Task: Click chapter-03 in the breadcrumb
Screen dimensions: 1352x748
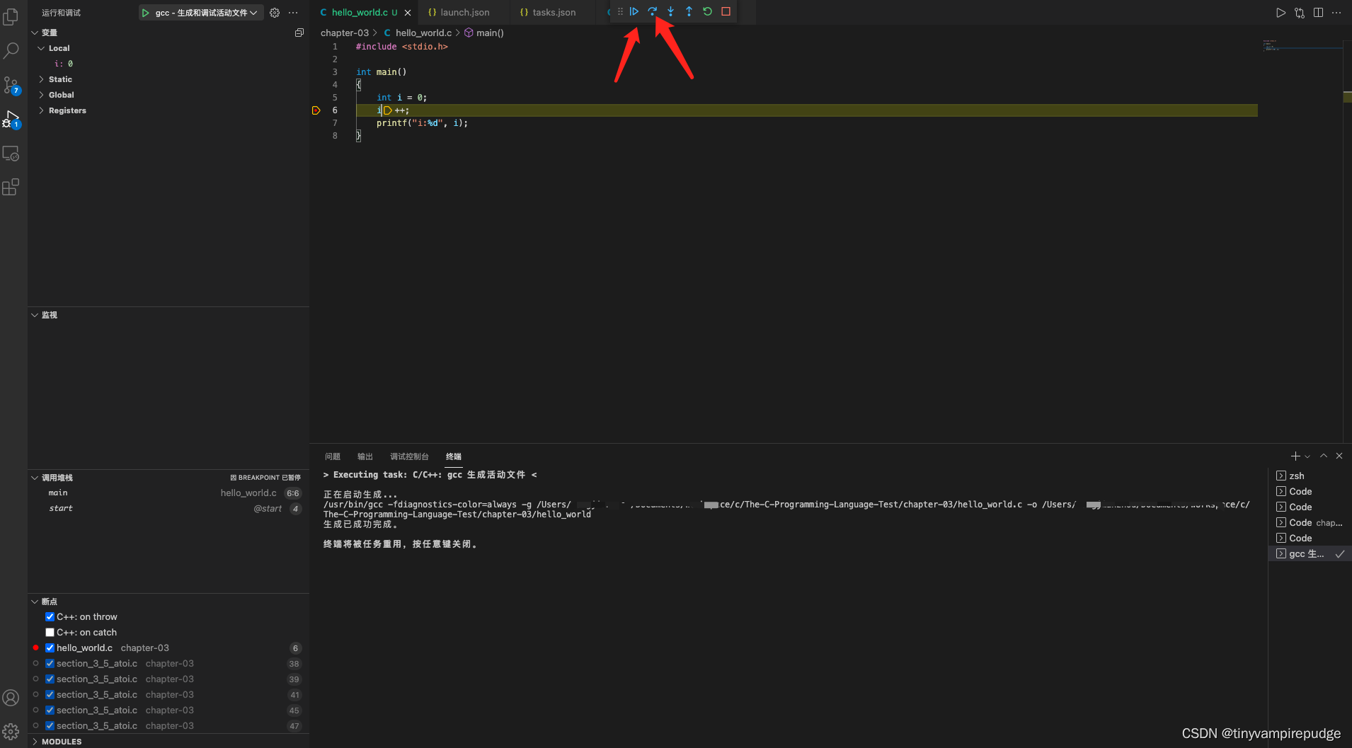Action: point(345,33)
